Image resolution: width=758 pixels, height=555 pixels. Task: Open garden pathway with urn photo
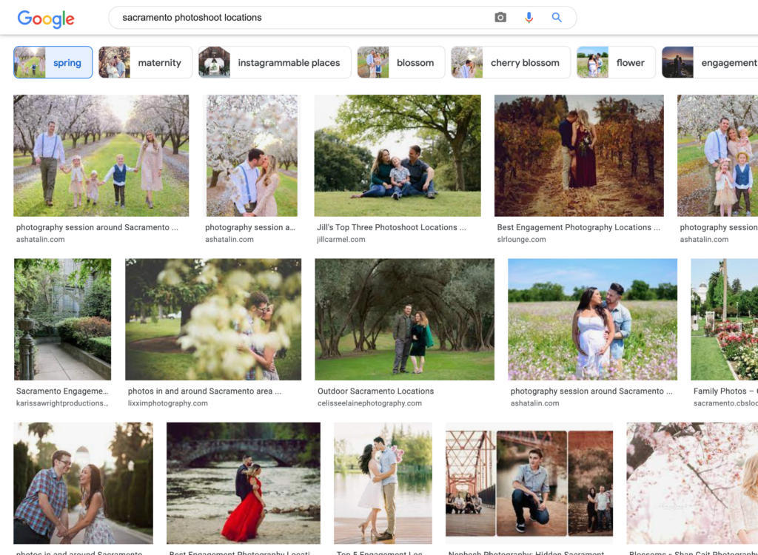pyautogui.click(x=62, y=320)
